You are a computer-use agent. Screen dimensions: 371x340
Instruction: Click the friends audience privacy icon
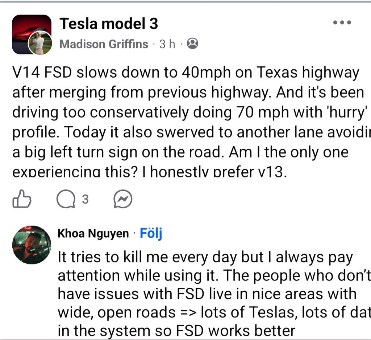192,44
